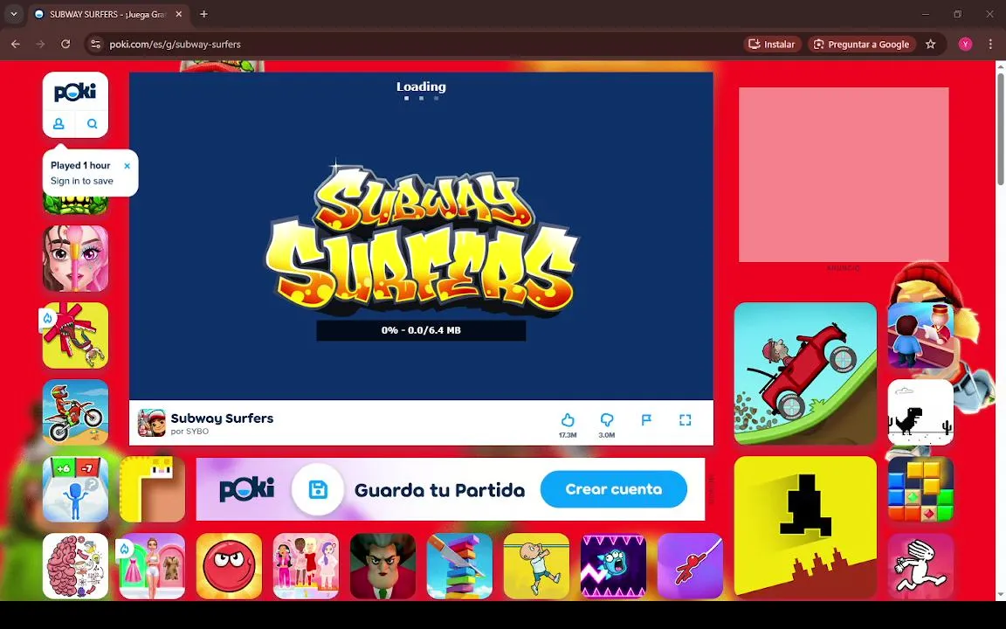Click 'Guarda tu Partida' banner text
This screenshot has height=629, width=1006.
tap(439, 491)
